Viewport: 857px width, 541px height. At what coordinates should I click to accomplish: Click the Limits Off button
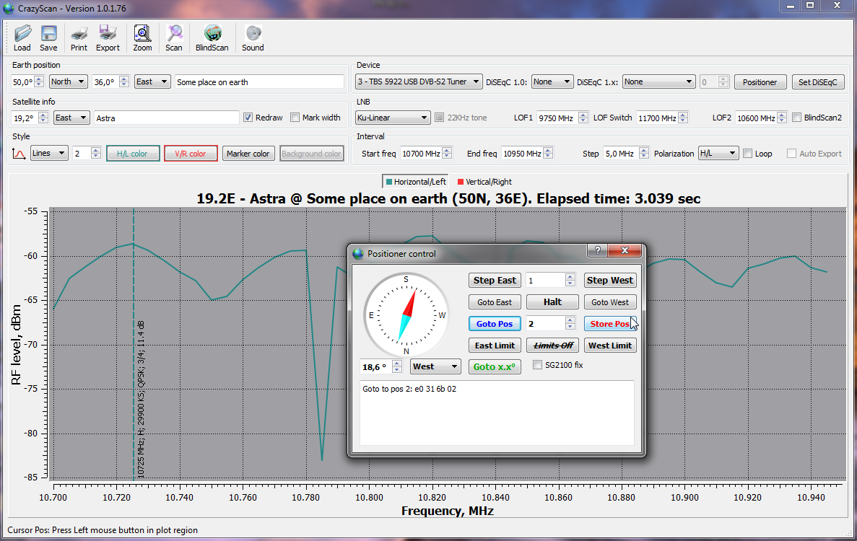click(x=552, y=346)
